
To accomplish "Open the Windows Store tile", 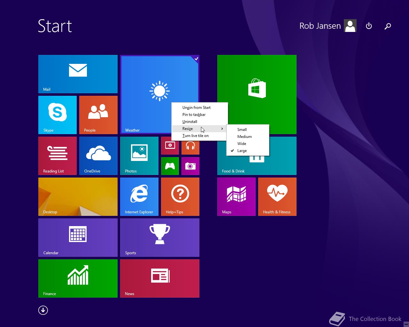I will [x=257, y=89].
